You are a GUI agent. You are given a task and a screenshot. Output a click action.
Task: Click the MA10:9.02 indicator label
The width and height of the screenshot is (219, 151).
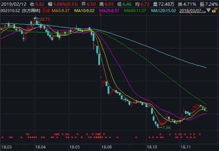tap(84, 11)
